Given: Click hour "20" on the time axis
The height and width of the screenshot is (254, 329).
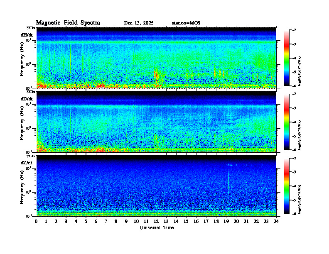Looking at the screenshot, I should click(x=236, y=221).
